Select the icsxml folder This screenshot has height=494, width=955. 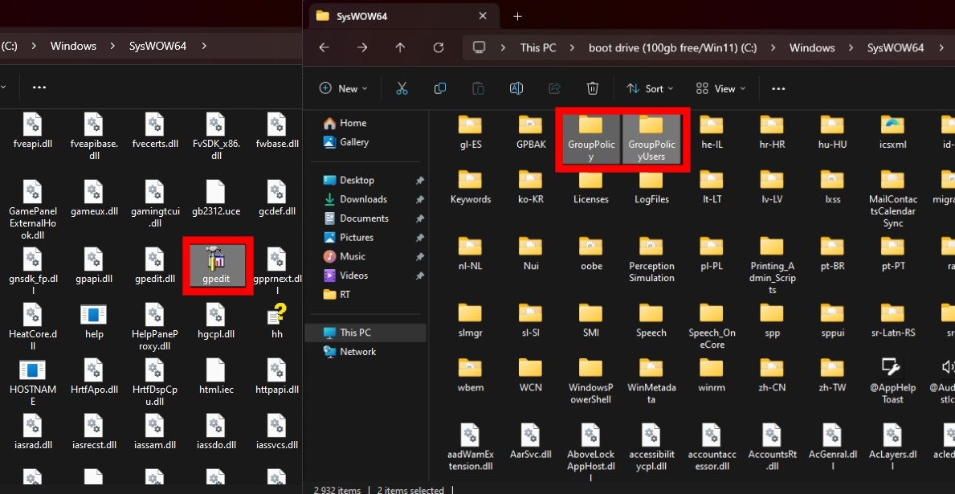coord(893,133)
